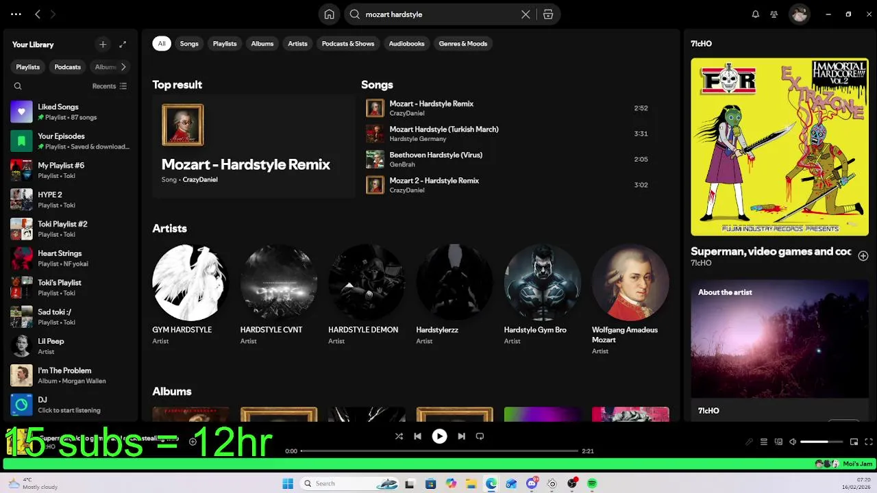877x493 pixels.
Task: Filter library by Playlists
Action: click(x=28, y=67)
